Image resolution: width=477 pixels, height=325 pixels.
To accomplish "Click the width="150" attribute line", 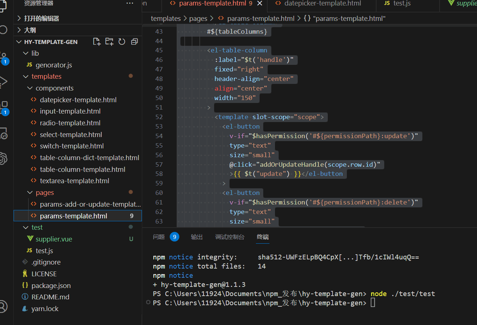I will point(235,98).
